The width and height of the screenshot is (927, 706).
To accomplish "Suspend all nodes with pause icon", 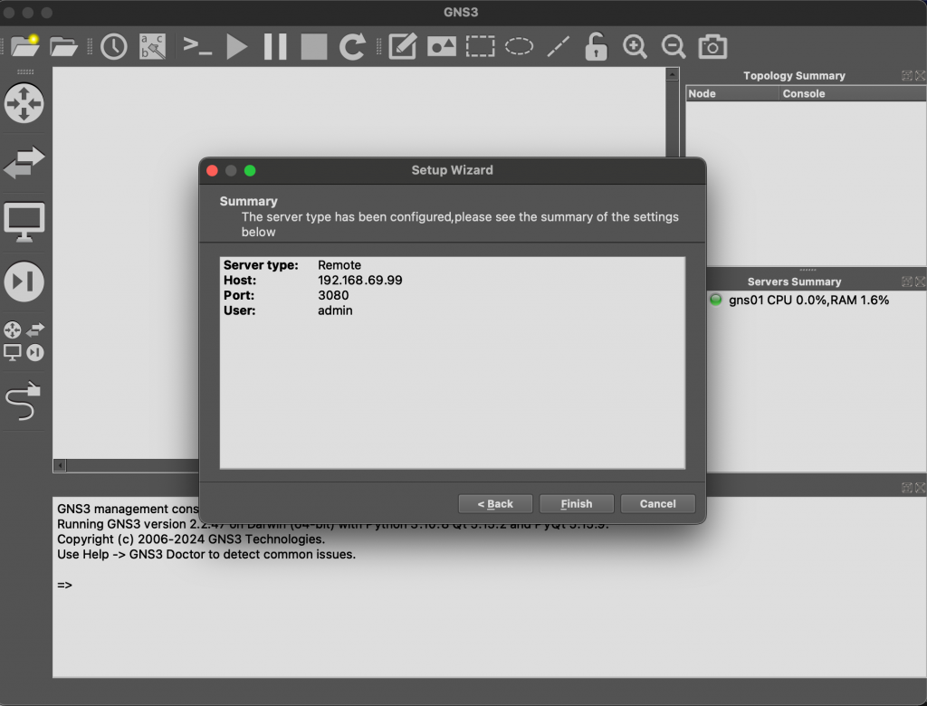I will 275,46.
